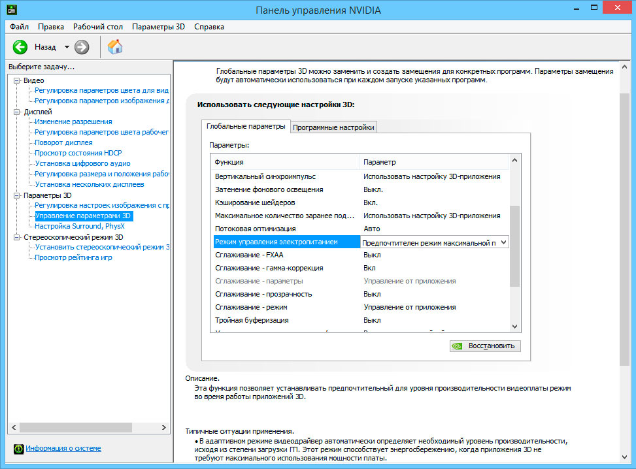Click the Параметр column header

coord(434,162)
